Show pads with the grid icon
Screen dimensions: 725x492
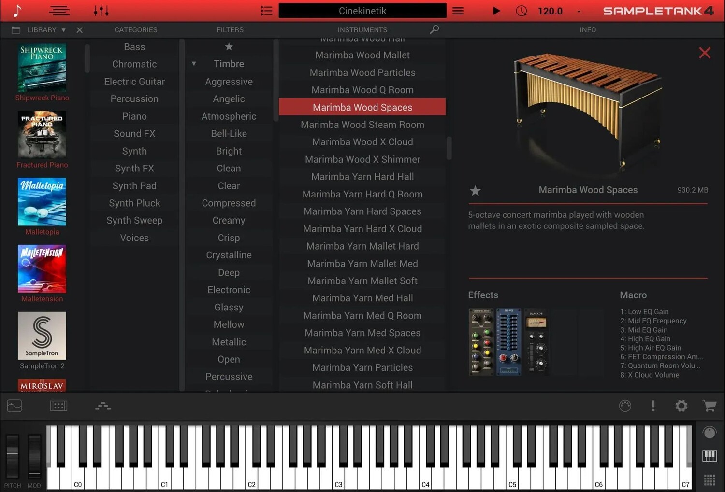click(709, 480)
